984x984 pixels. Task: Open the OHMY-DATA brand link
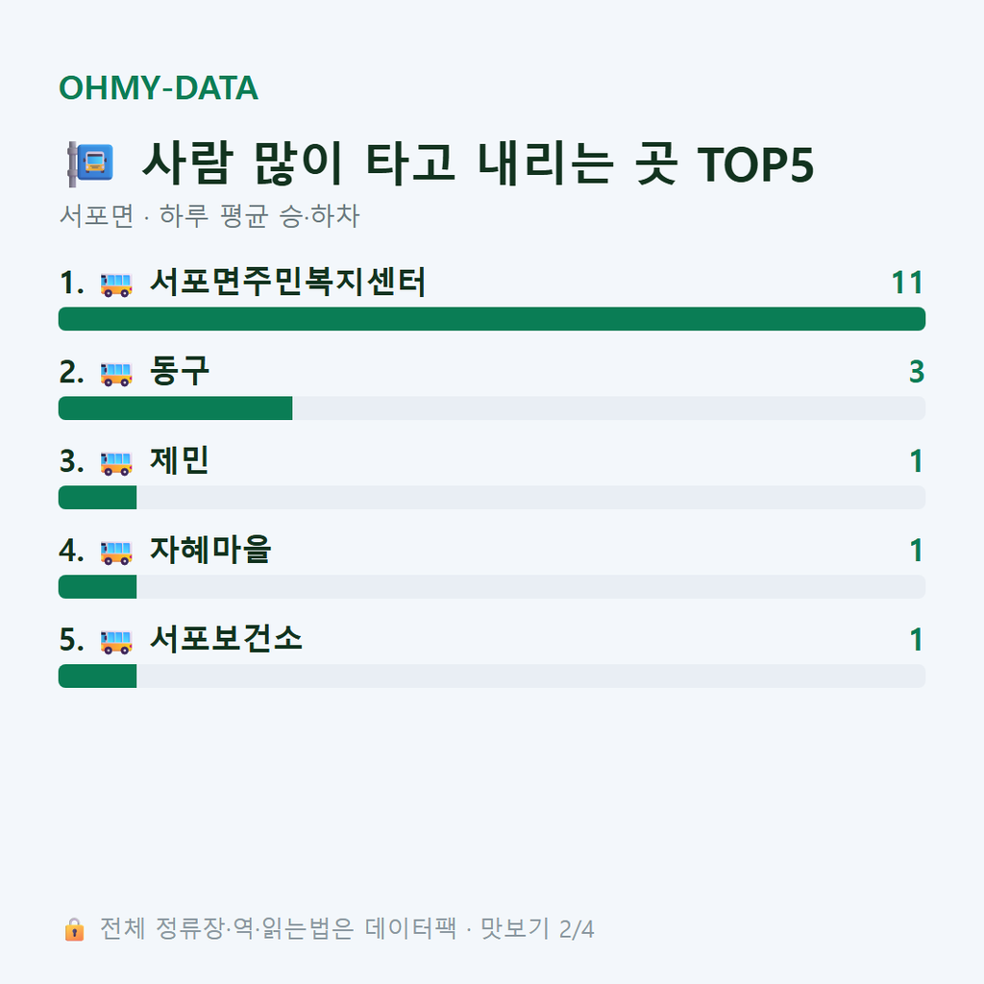[x=159, y=87]
